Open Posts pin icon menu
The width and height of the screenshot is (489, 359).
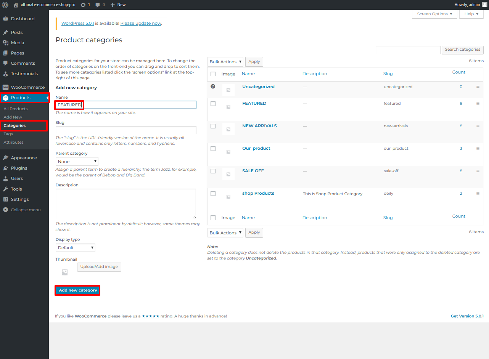(x=5, y=32)
